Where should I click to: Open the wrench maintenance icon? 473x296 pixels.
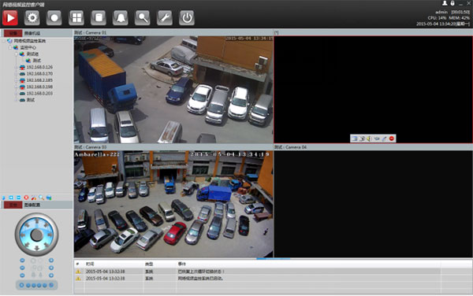[165, 18]
